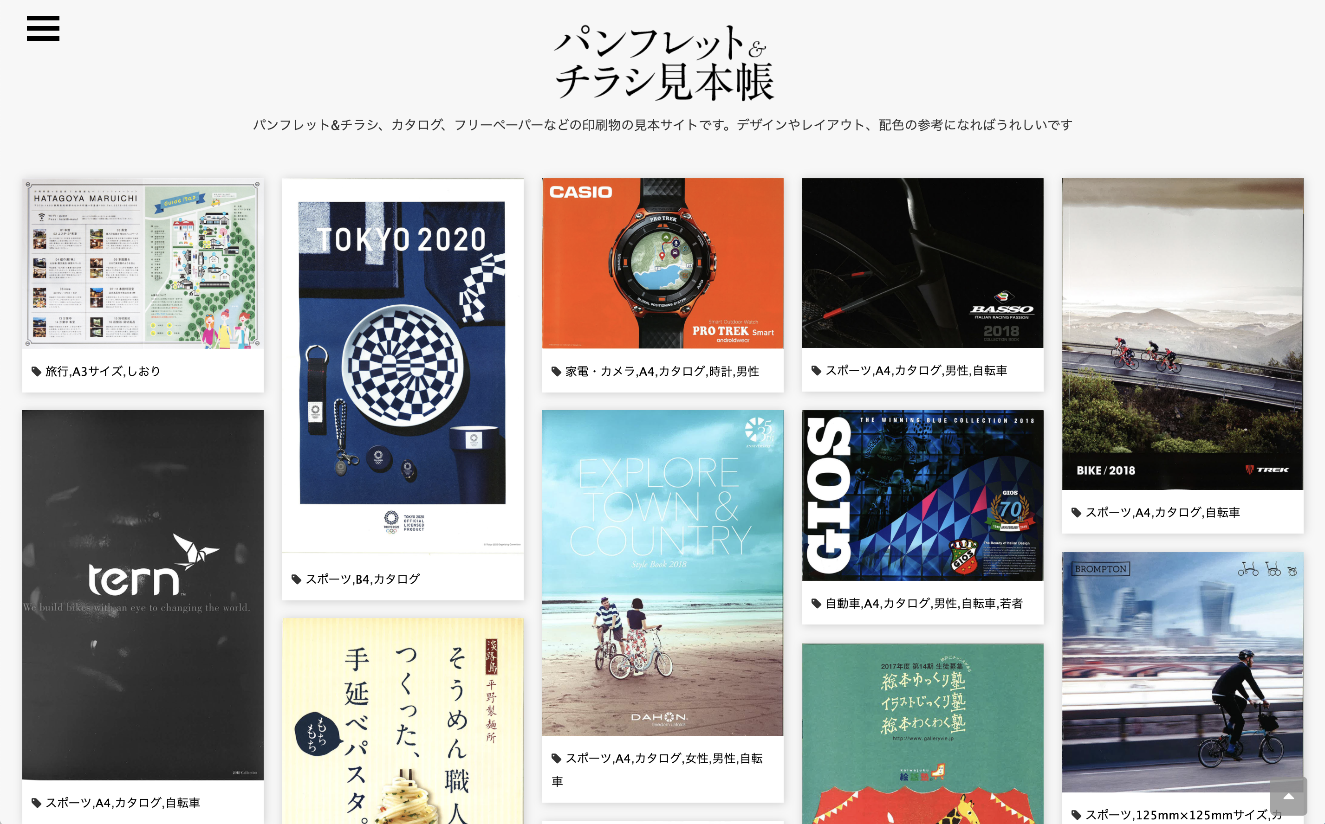1325x824 pixels.
Task: Open the TREK BIKE/2018 catalog thumbnail
Action: pyautogui.click(x=1182, y=334)
